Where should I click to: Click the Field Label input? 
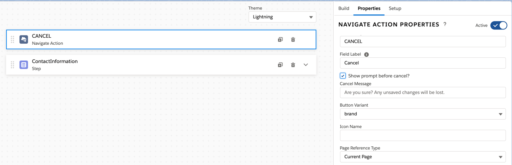[423, 63]
